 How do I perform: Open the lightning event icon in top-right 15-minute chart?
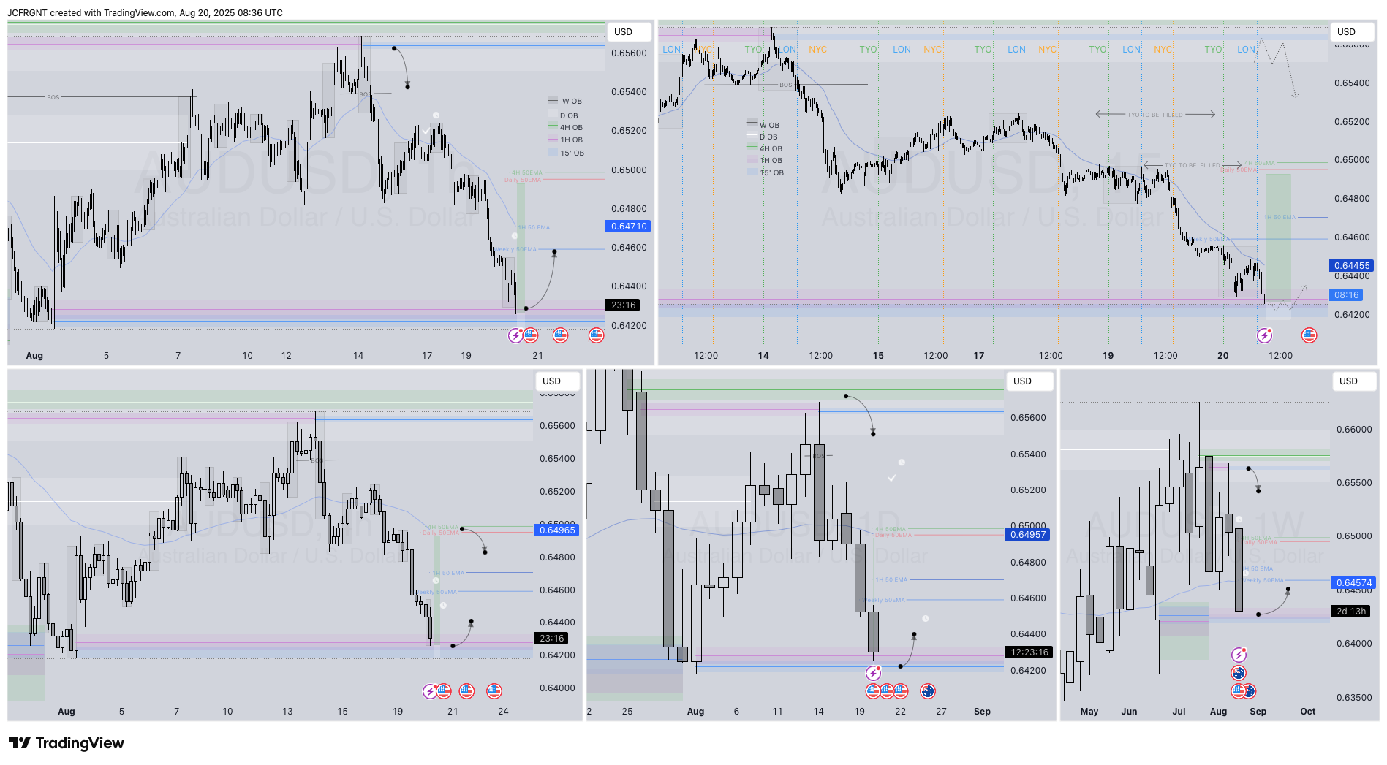pyautogui.click(x=1265, y=335)
